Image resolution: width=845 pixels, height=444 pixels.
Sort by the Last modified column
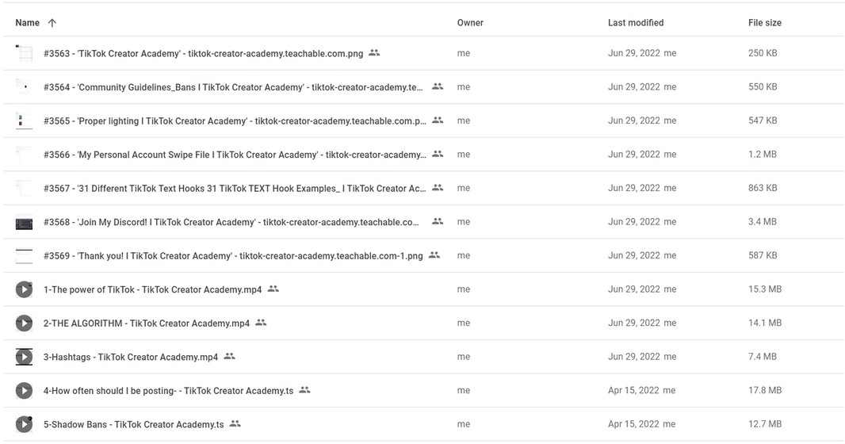[x=636, y=23]
